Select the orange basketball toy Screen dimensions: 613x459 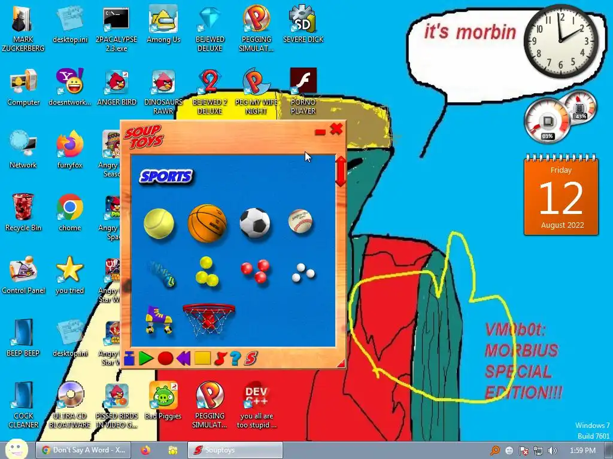207,224
